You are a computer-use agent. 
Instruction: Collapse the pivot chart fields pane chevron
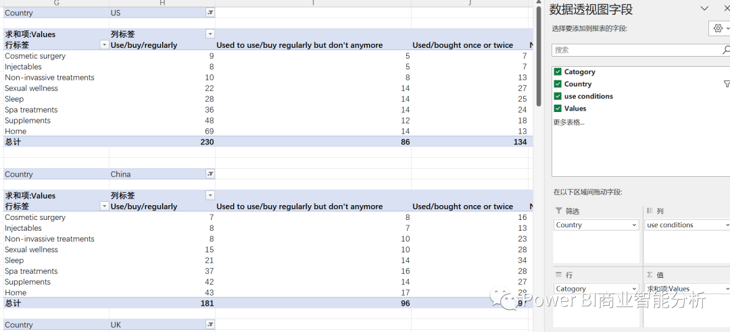(x=704, y=8)
